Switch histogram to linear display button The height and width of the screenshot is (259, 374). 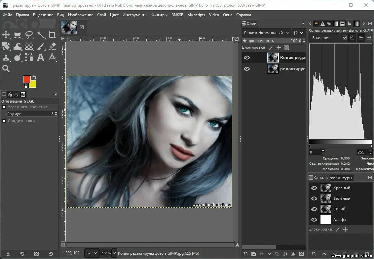[361, 38]
